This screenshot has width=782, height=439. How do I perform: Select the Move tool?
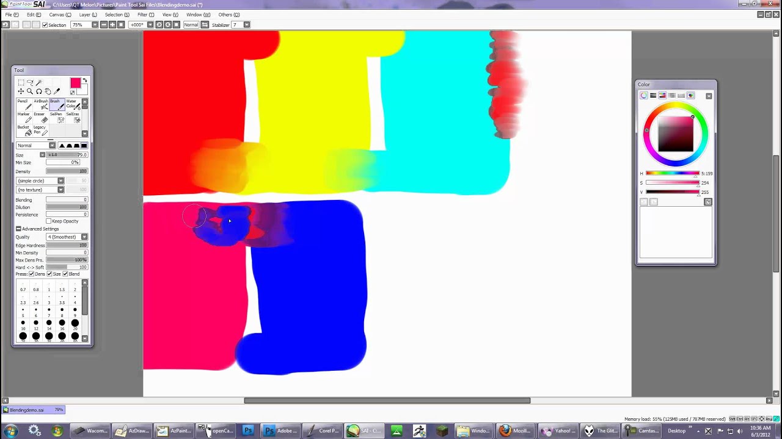coord(21,91)
